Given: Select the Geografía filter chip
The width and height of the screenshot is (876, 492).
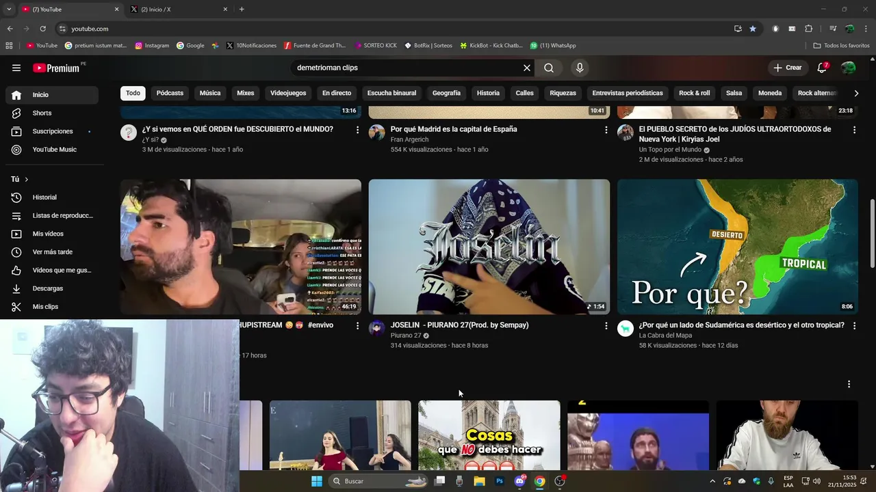Looking at the screenshot, I should (446, 93).
